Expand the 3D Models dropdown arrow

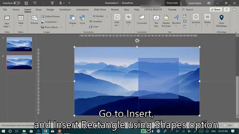[107, 16]
